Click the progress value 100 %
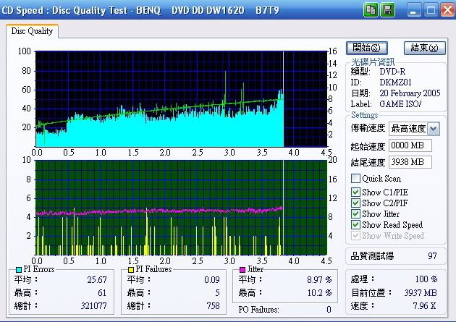Screen dimensions: 456x322 426,279
